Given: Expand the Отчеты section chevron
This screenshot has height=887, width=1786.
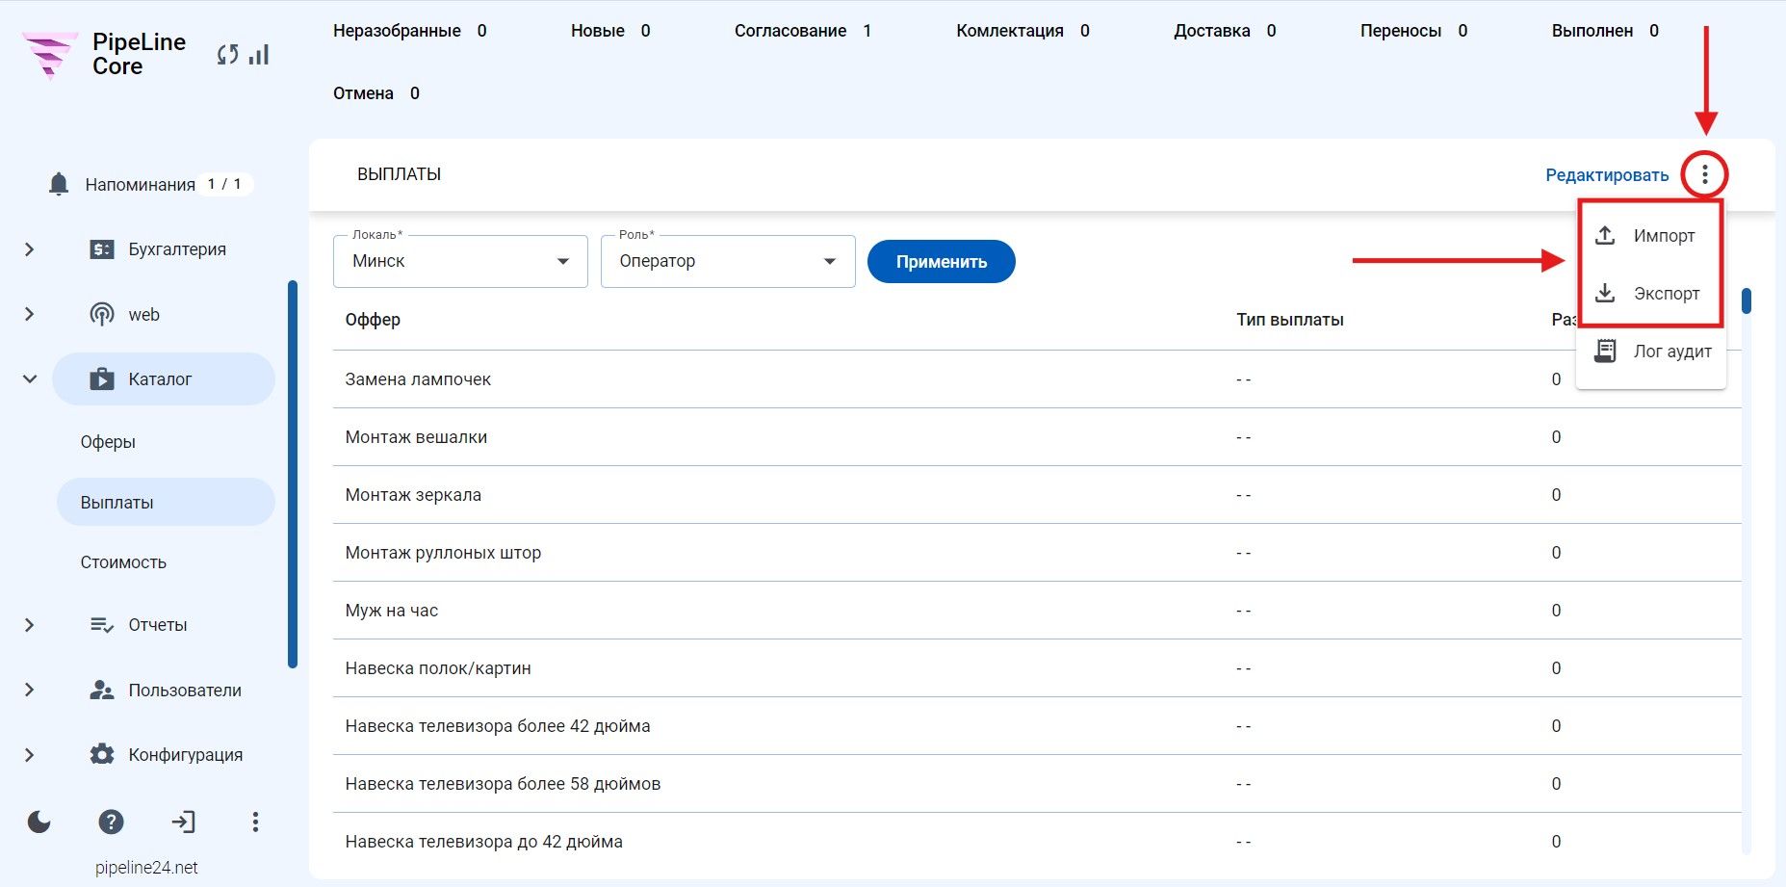Looking at the screenshot, I should coord(30,625).
